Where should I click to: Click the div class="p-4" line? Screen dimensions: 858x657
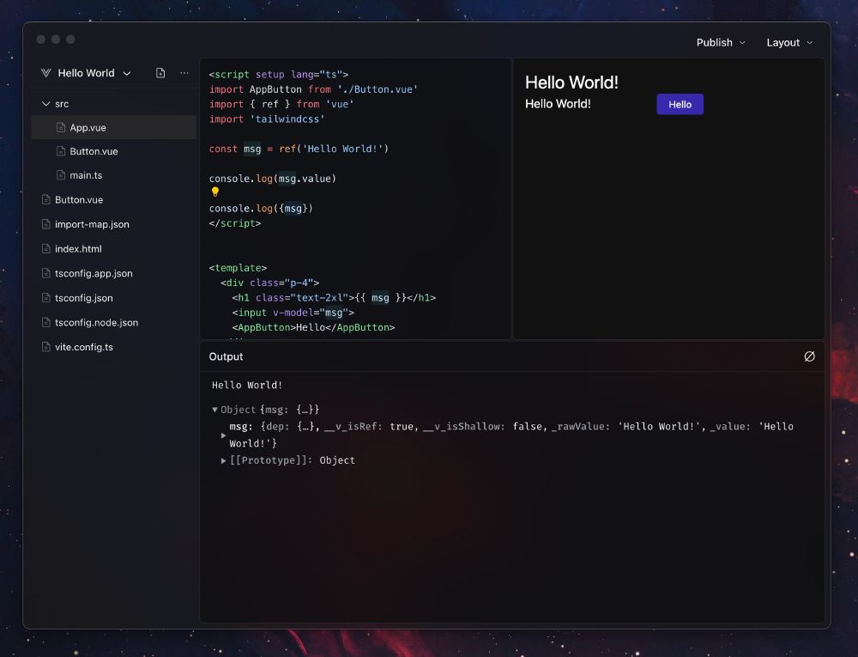point(269,283)
